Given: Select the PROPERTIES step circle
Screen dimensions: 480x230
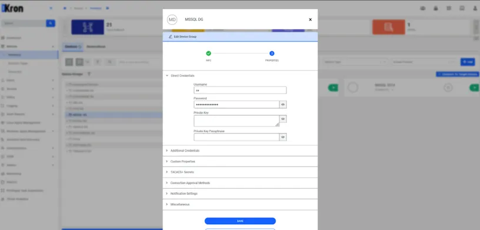Looking at the screenshot, I should tap(272, 54).
